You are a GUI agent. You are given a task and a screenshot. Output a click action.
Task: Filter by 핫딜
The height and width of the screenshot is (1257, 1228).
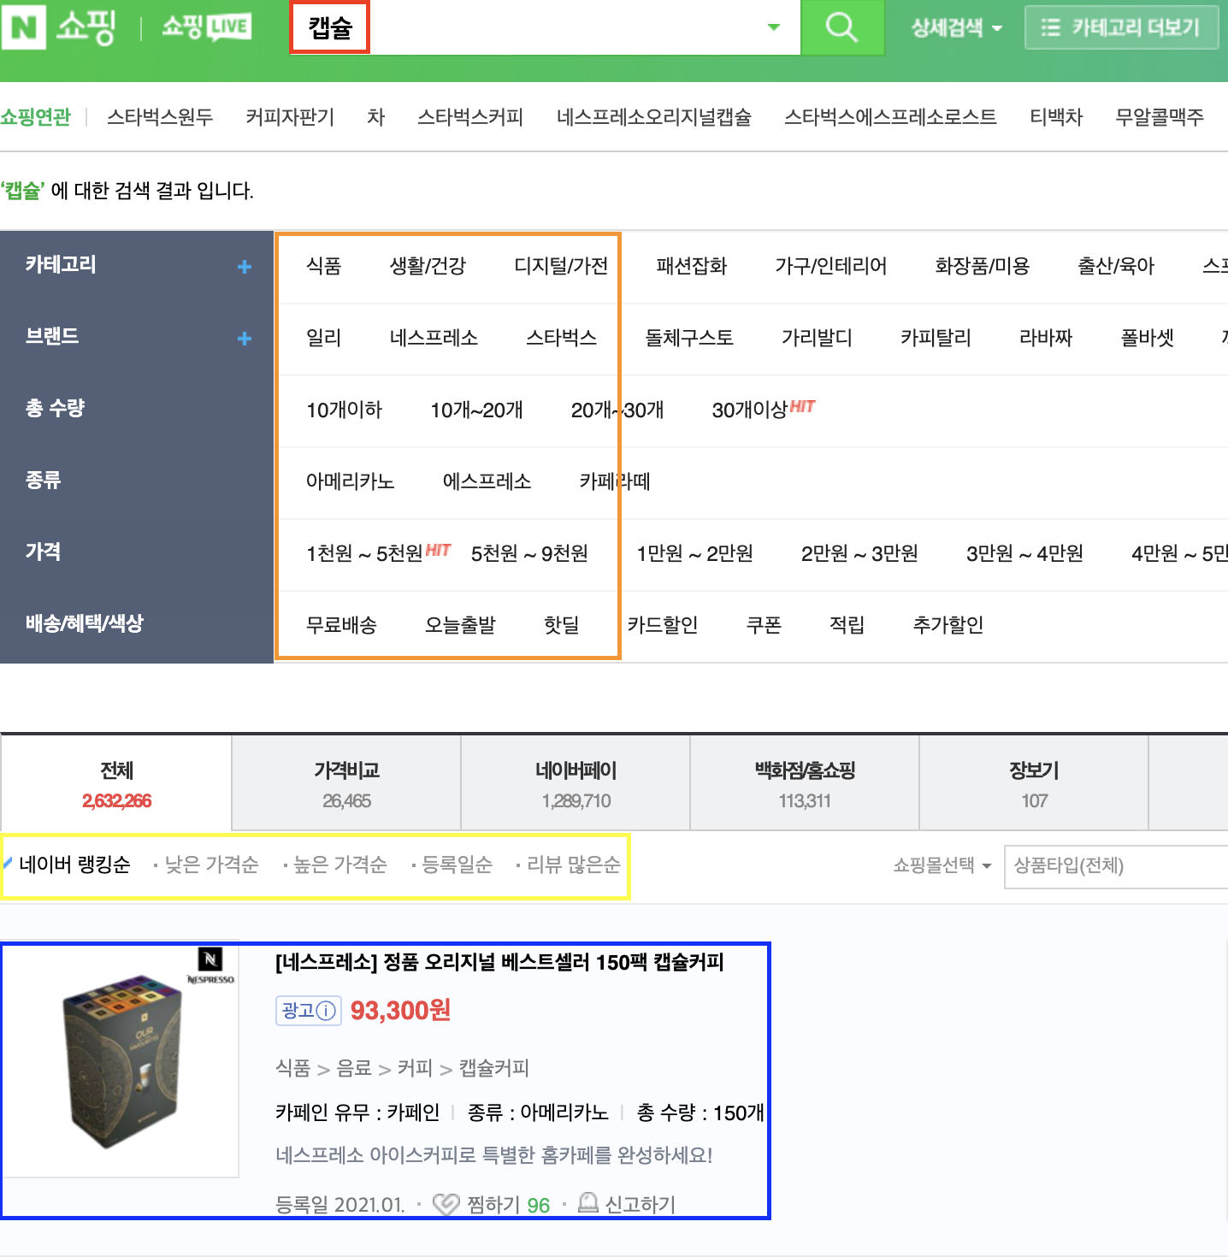point(562,625)
